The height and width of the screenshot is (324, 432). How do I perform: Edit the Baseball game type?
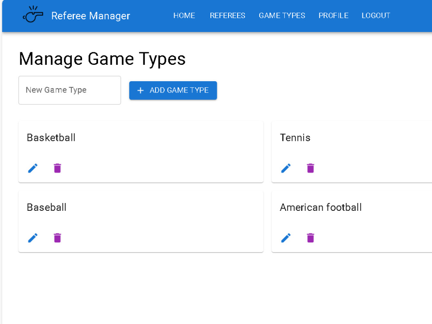33,238
